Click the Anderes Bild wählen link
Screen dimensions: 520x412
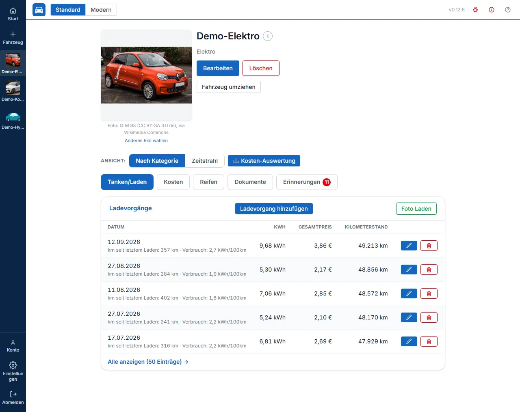146,140
